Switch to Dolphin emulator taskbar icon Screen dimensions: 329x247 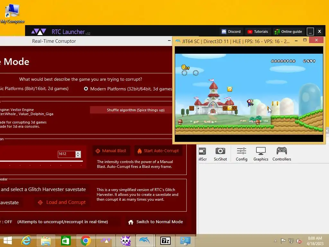(145, 241)
